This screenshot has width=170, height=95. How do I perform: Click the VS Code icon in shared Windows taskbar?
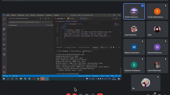pyautogui.click(x=47, y=79)
